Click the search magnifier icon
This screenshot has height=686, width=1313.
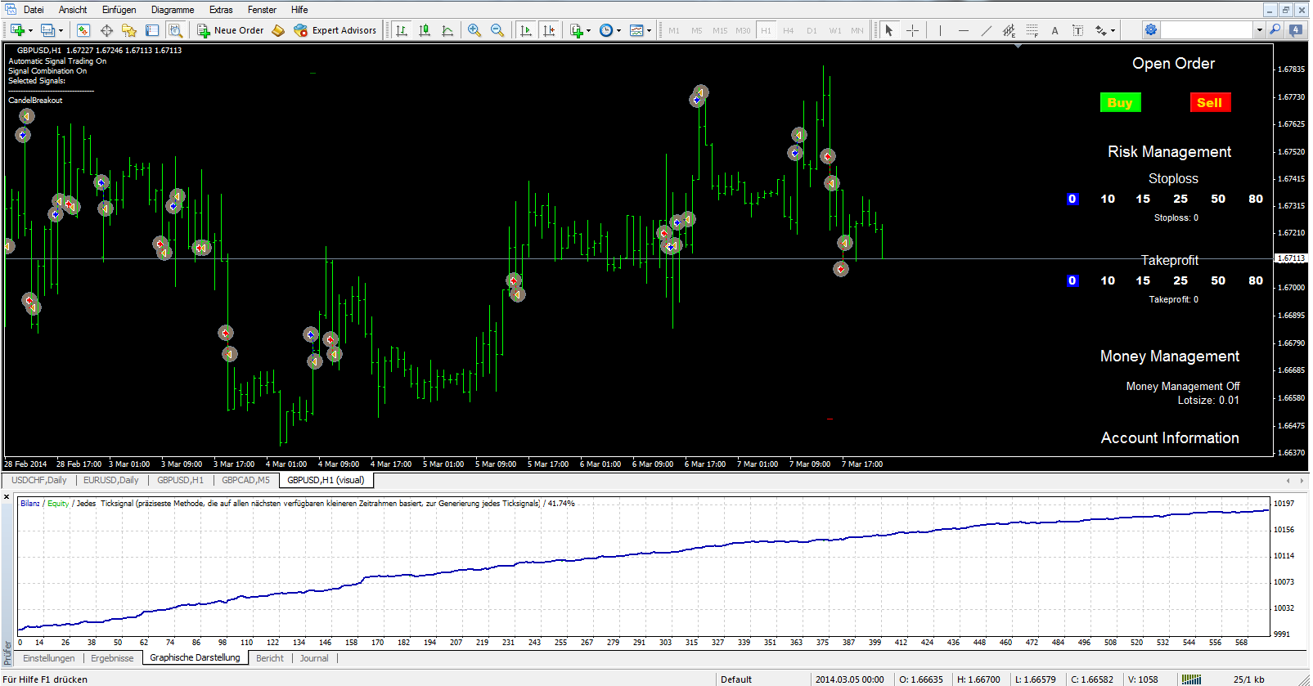coord(1275,30)
